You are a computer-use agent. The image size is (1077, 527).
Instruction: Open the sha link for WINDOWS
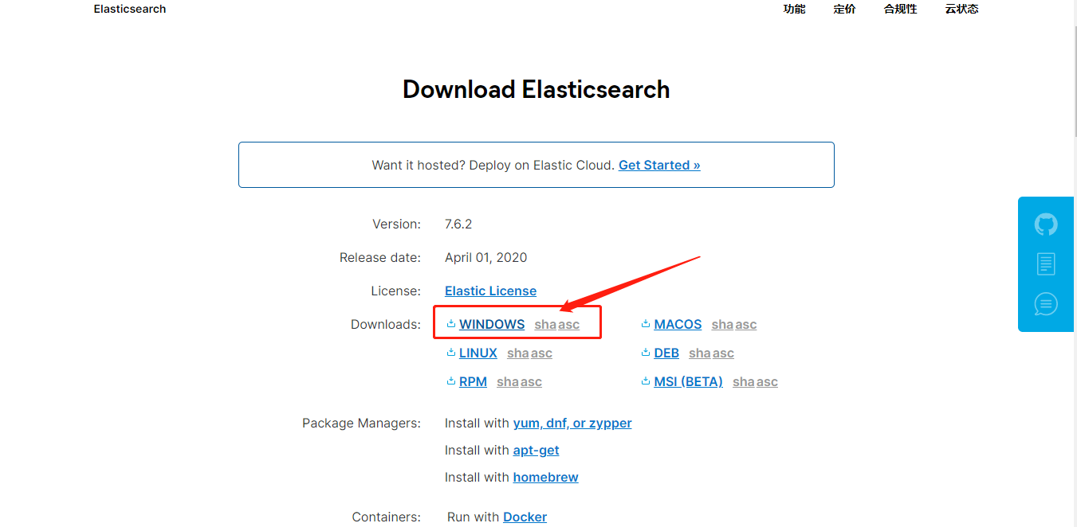tap(545, 324)
